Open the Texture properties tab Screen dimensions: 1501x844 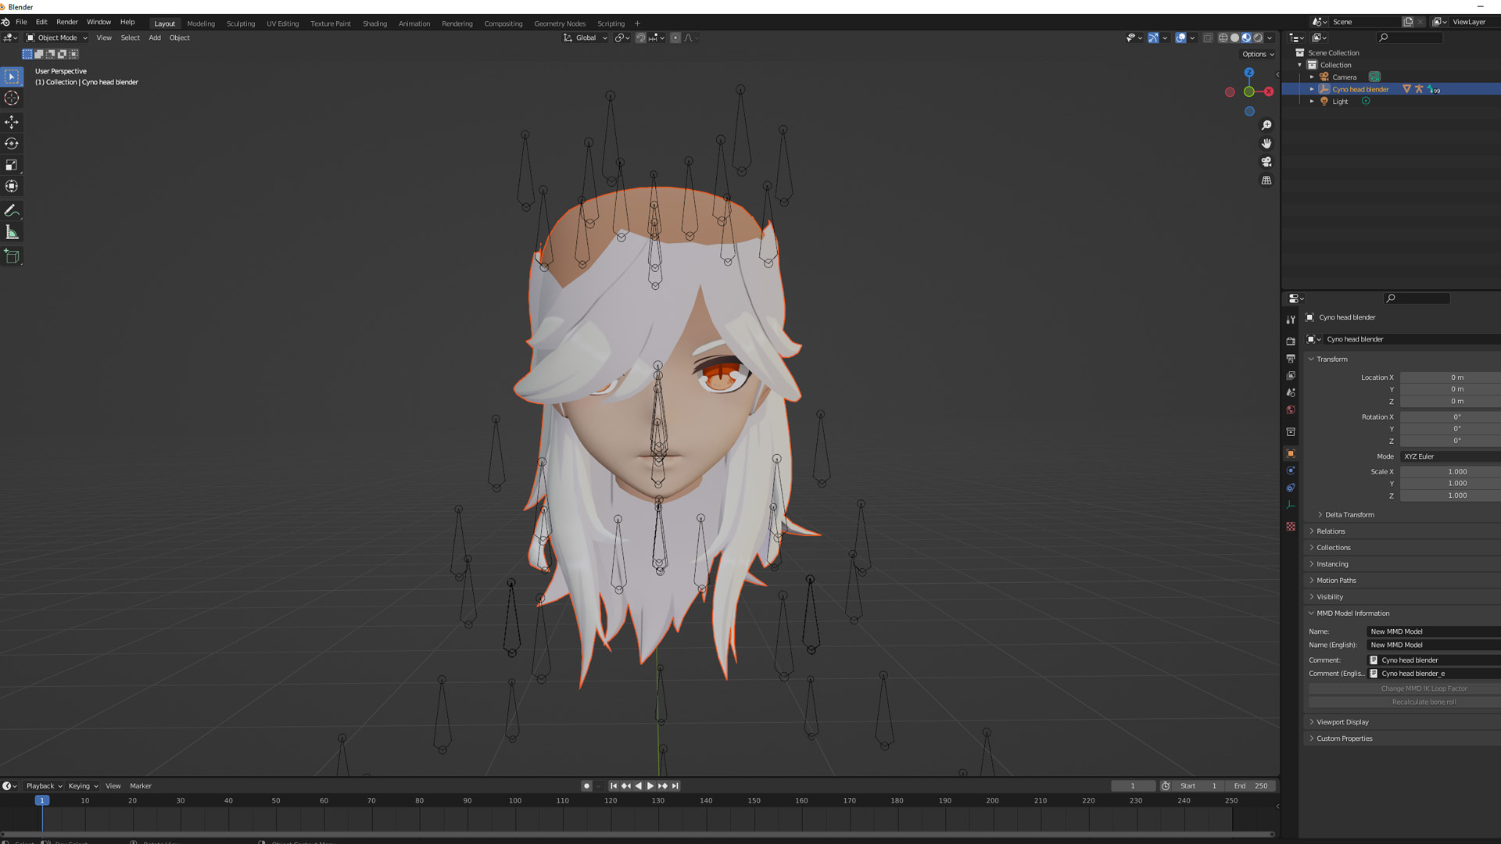click(1291, 527)
